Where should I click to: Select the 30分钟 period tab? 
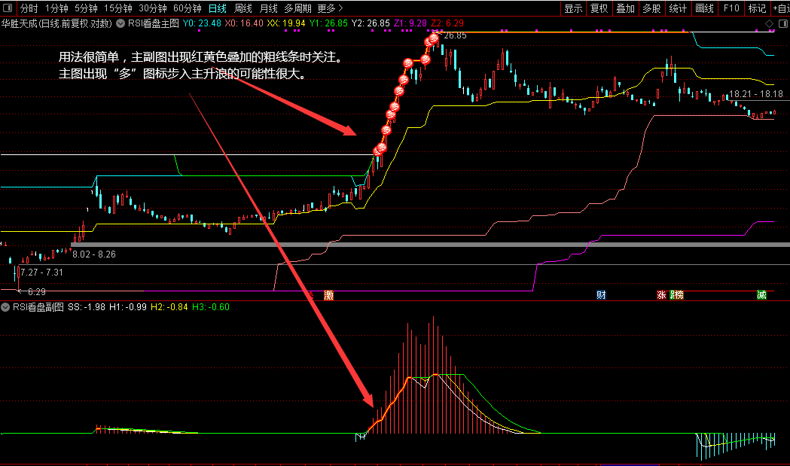pyautogui.click(x=153, y=8)
